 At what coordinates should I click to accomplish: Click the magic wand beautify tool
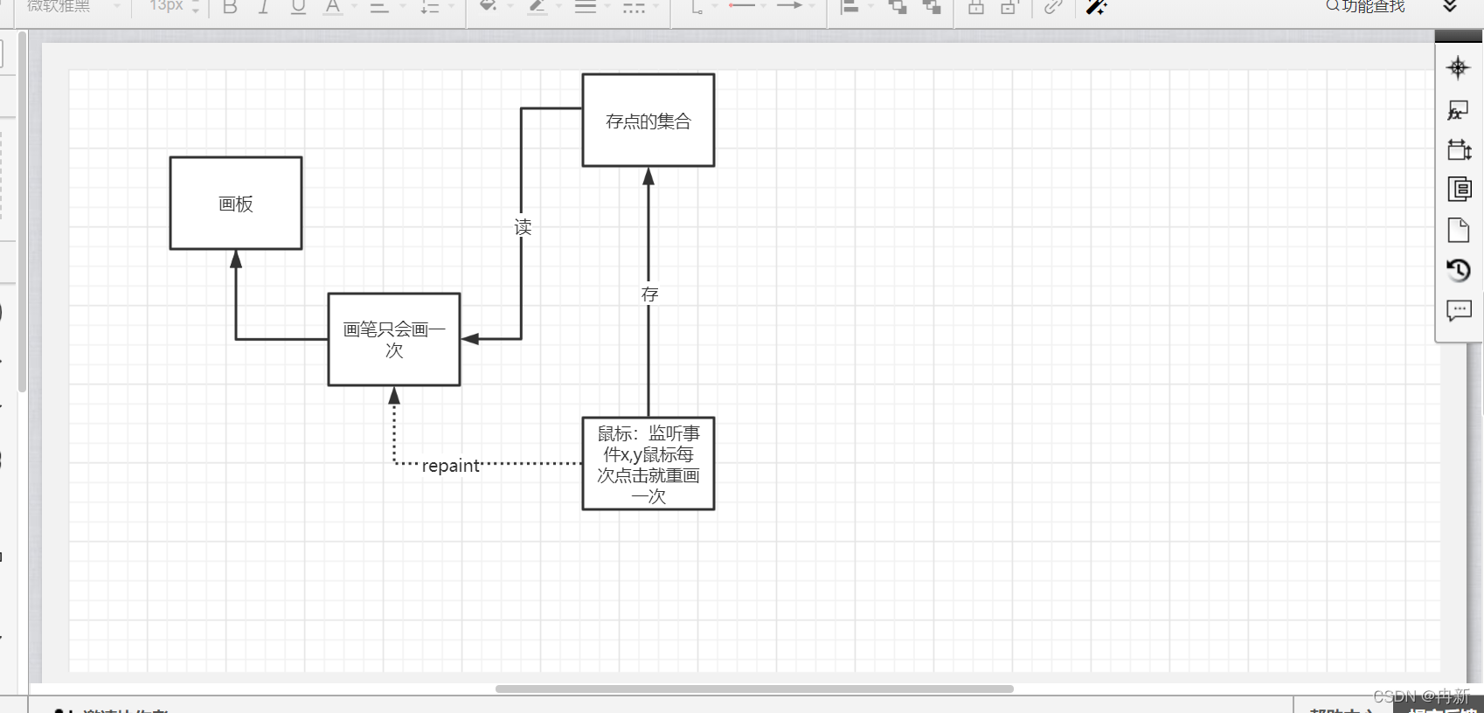coord(1096,7)
